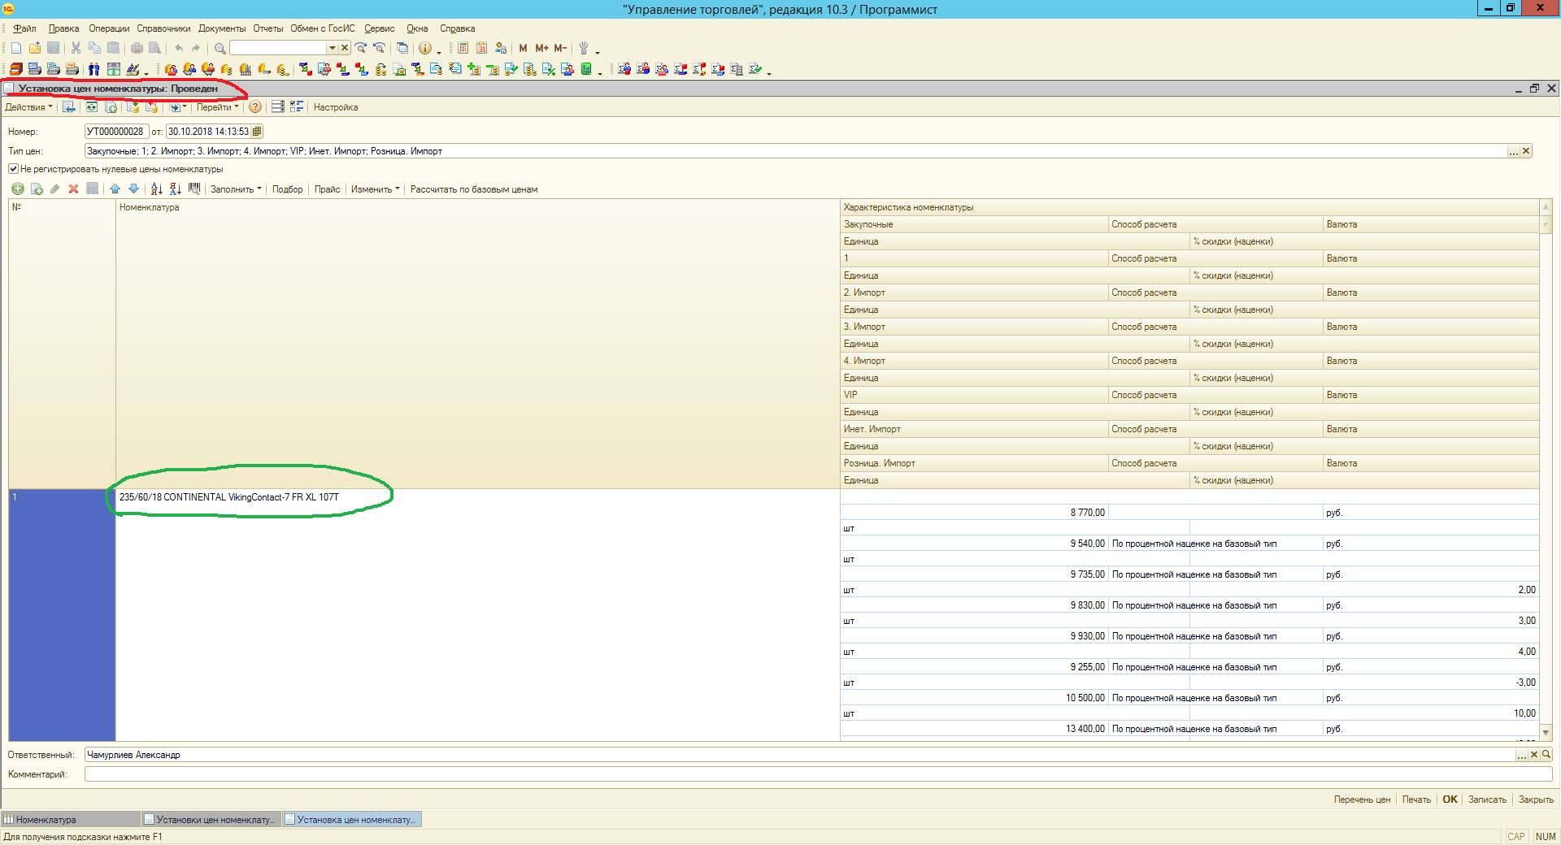Click 'Рассчитать по базовым ценам' button
This screenshot has width=1561, height=845.
(473, 189)
